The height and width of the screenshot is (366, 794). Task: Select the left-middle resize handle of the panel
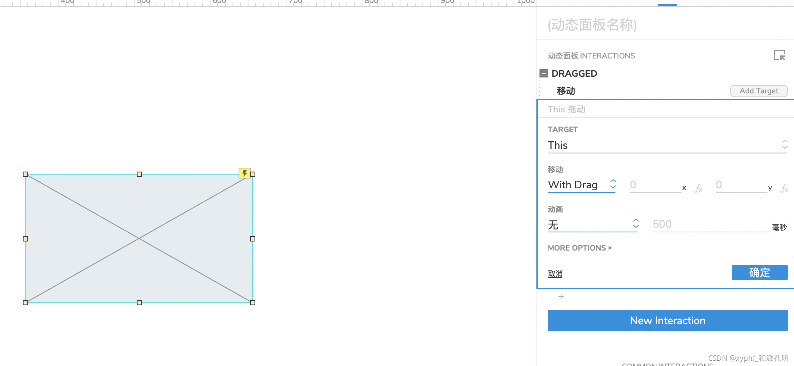[x=25, y=239]
